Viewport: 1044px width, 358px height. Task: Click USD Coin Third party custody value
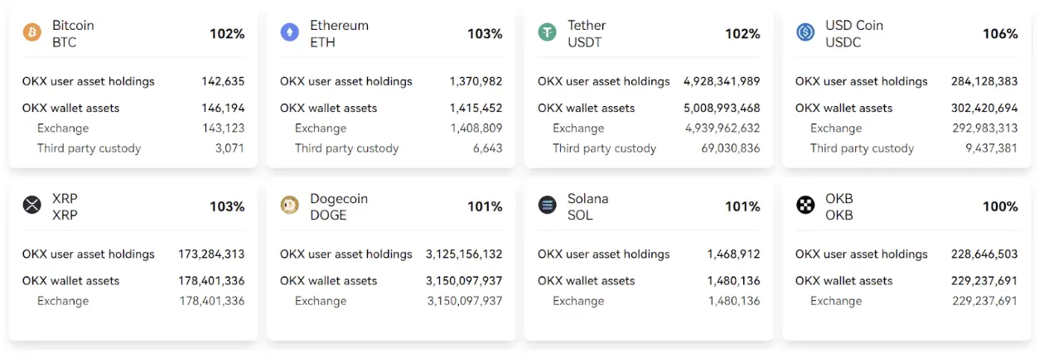pyautogui.click(x=985, y=148)
